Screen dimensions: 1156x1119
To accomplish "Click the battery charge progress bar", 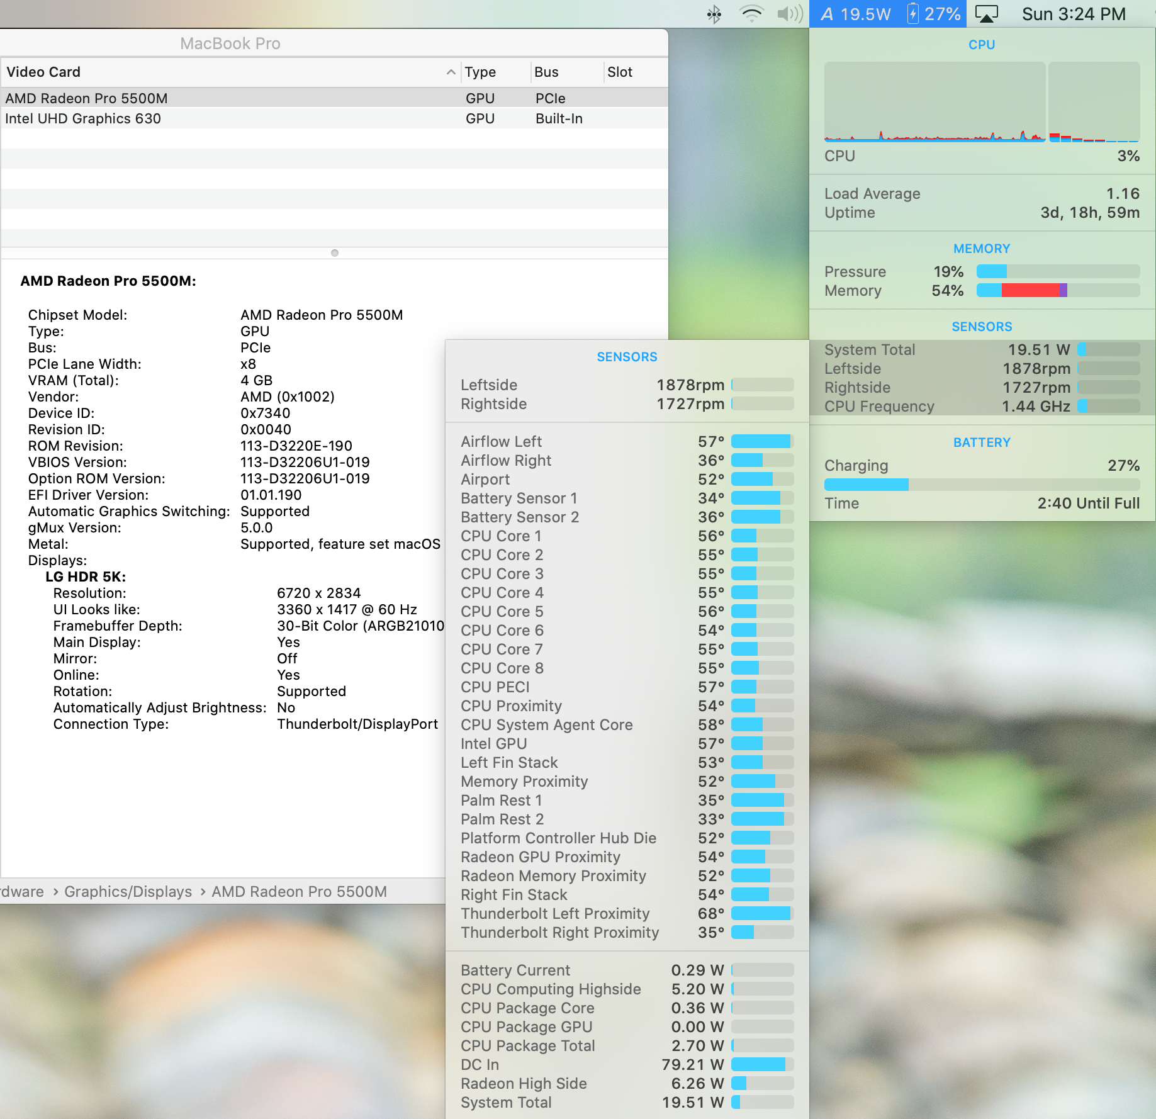I will pyautogui.click(x=982, y=484).
